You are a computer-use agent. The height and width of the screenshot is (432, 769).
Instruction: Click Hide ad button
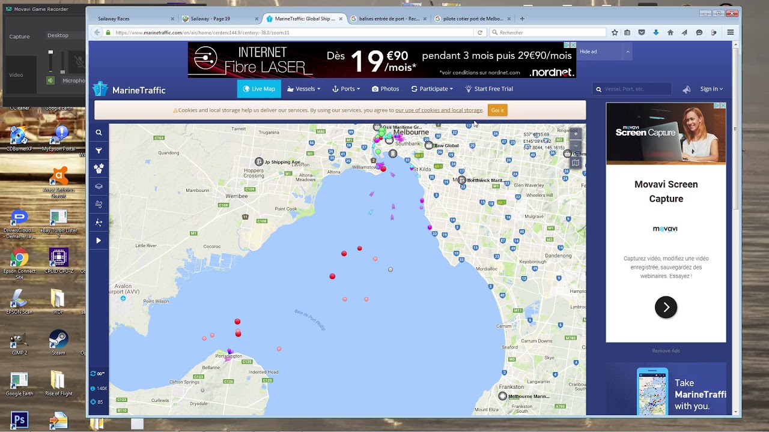pyautogui.click(x=588, y=52)
